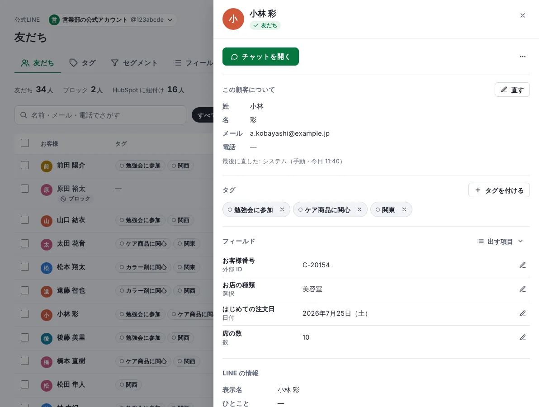Click the 松本 翔太 avatar icon
539x407 pixels.
[x=47, y=268]
